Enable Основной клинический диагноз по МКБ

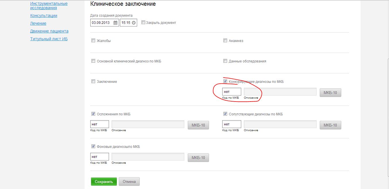[x=93, y=61]
